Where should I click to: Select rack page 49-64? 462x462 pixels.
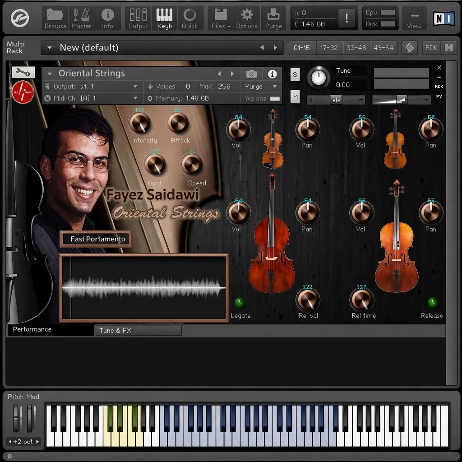tap(383, 48)
